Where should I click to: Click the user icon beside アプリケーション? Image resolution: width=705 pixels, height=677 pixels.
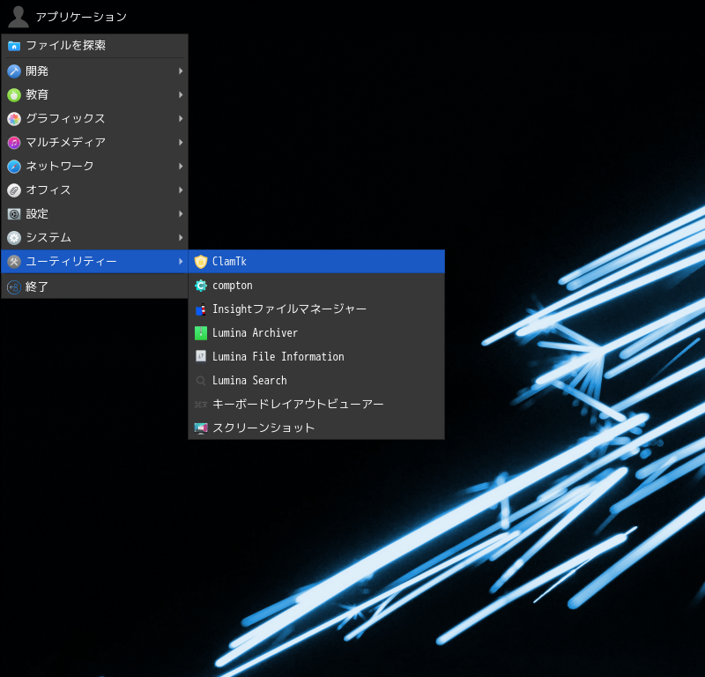coord(18,17)
